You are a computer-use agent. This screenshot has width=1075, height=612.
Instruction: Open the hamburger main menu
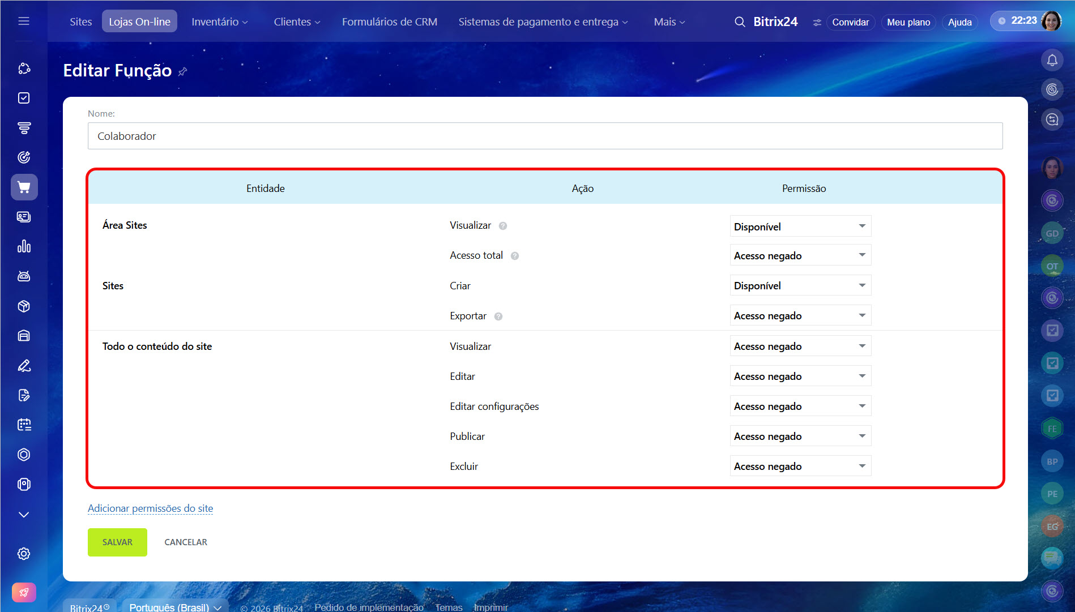coord(24,22)
